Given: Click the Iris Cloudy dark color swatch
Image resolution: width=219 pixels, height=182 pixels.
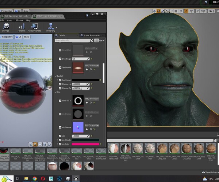Looking at the screenshot, I should [x=85, y=140].
